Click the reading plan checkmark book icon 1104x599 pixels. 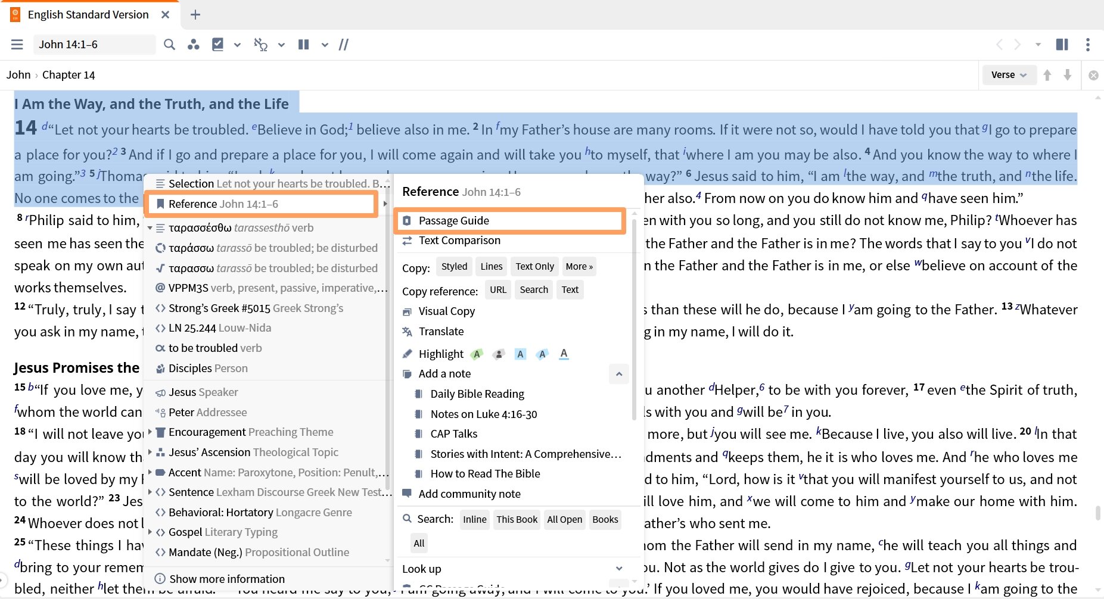(218, 45)
